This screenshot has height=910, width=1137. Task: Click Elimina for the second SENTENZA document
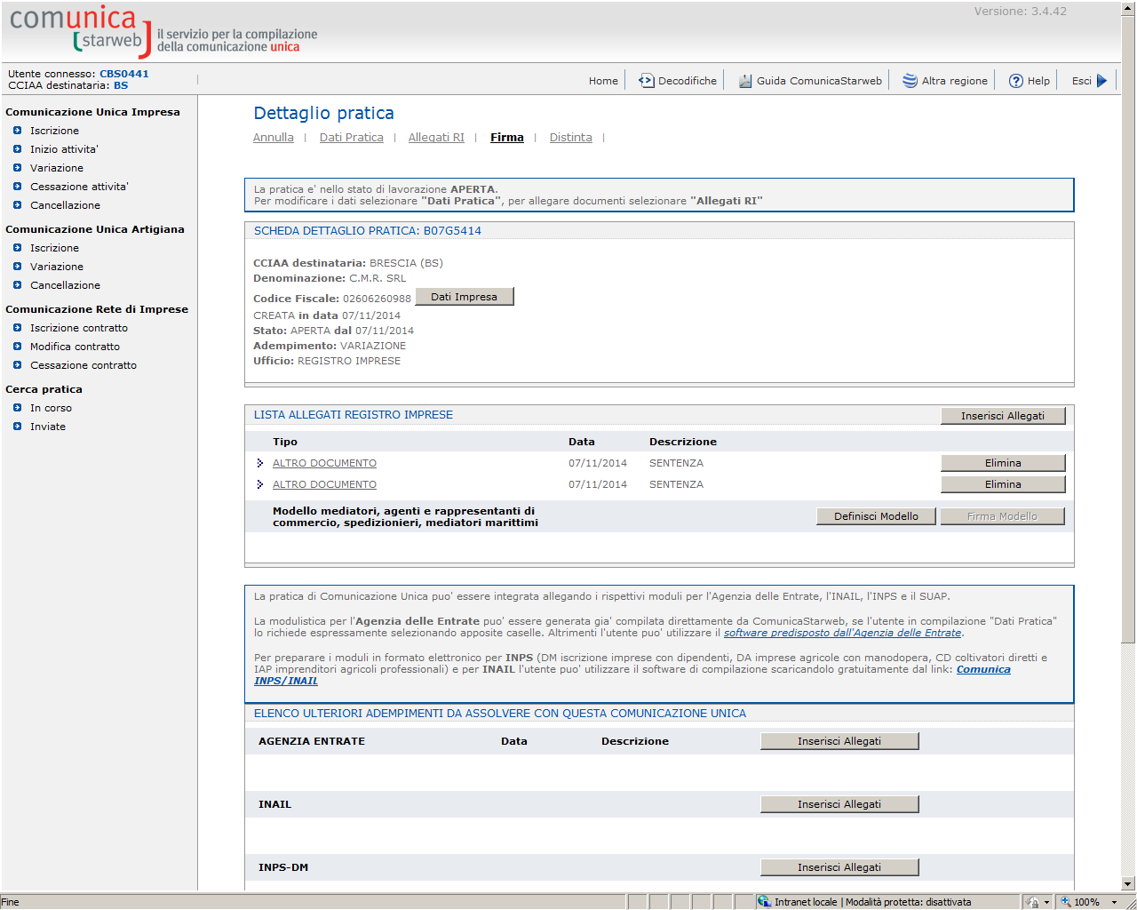(x=1003, y=484)
